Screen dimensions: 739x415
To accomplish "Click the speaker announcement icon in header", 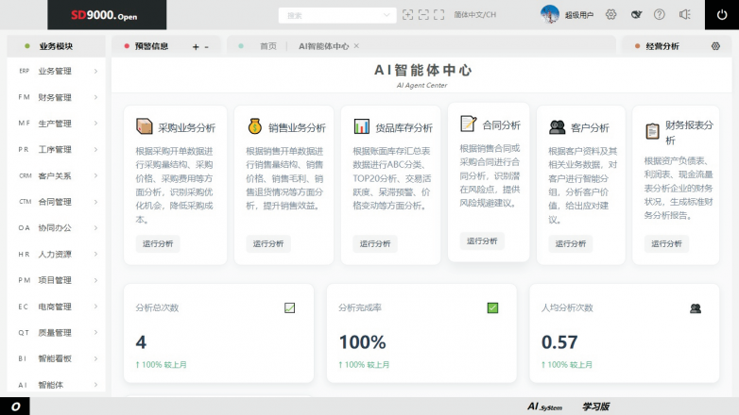I will 684,15.
